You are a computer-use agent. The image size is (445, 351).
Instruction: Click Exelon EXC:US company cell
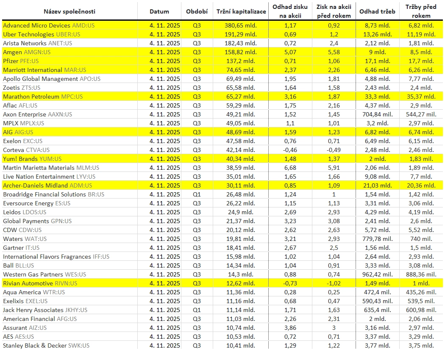[23, 141]
